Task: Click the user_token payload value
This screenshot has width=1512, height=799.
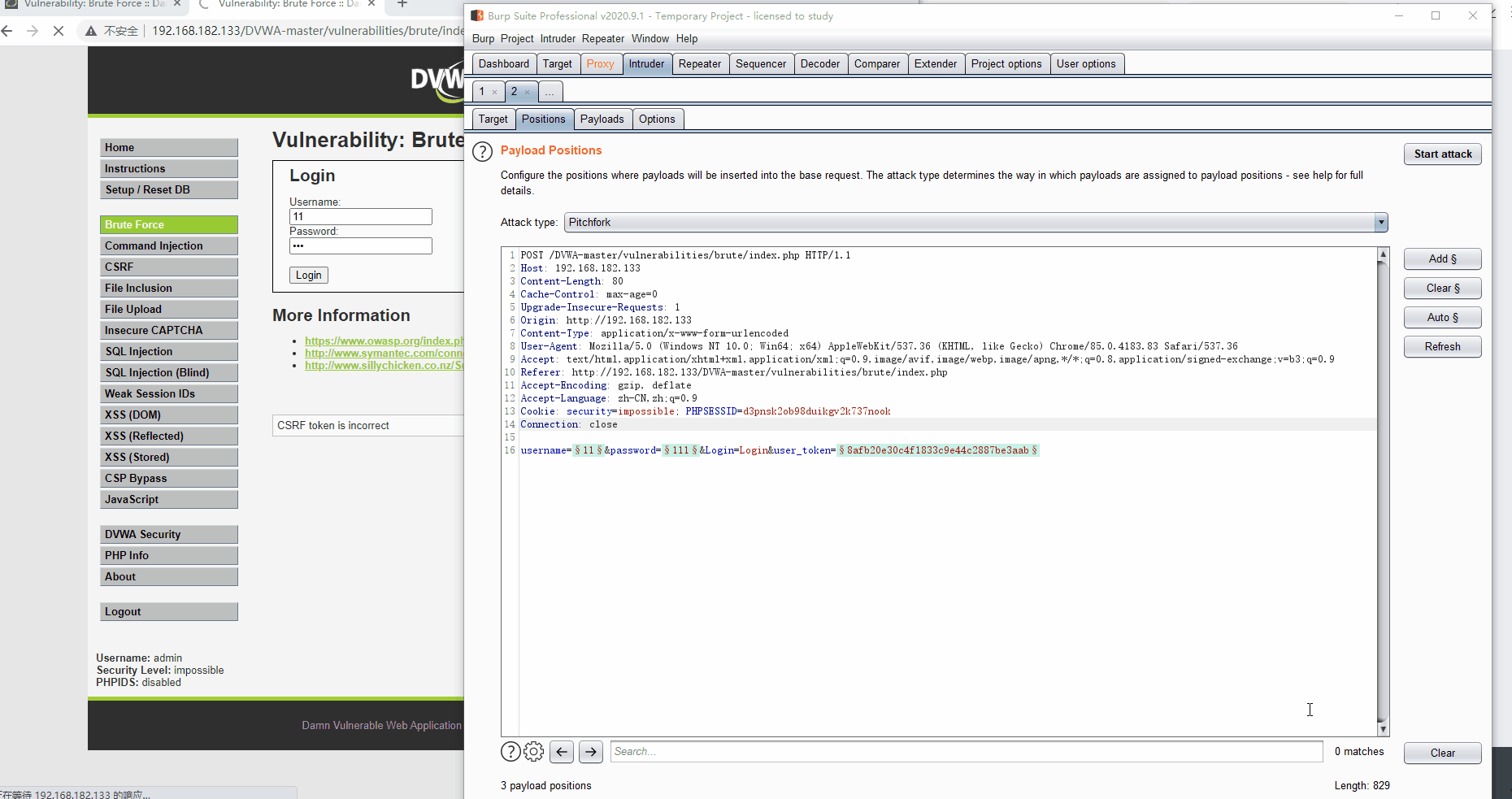Action: point(938,450)
